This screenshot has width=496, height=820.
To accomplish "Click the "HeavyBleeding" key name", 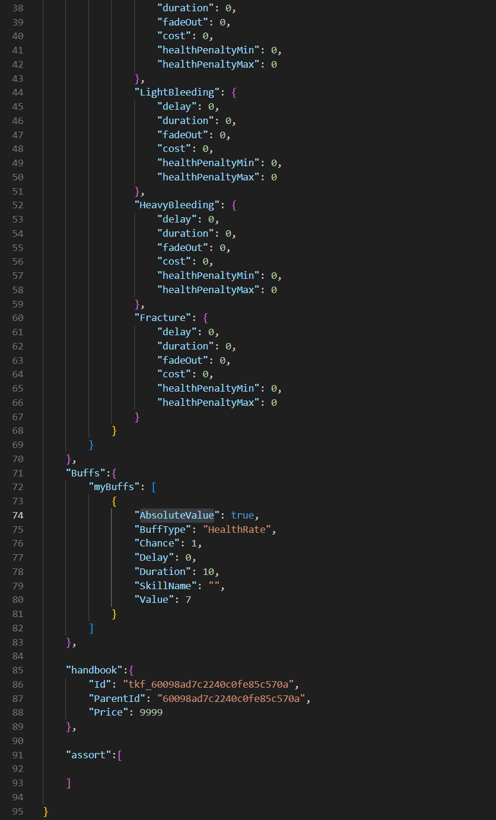I will [176, 205].
